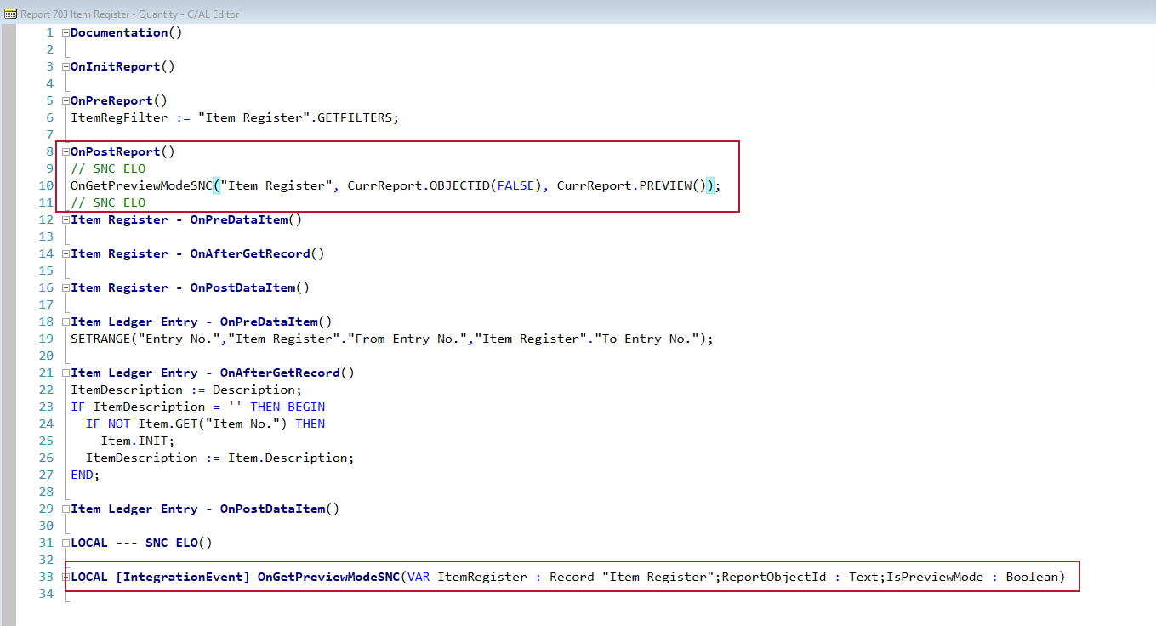Viewport: 1156px width, 626px height.
Task: Collapse the OnPreReport trigger block
Action: click(x=65, y=100)
